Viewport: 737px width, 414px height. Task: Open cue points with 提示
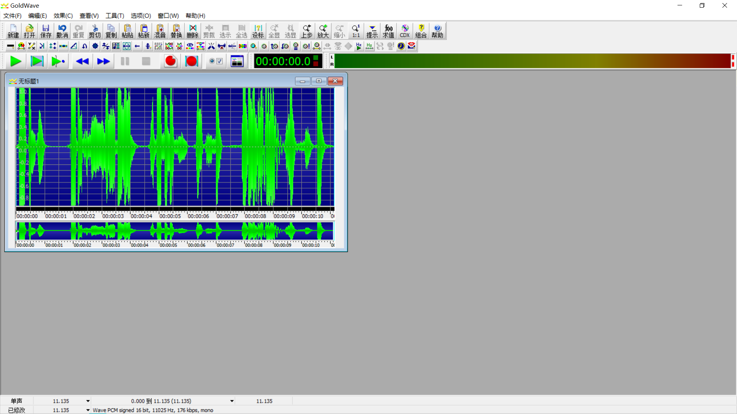[372, 31]
